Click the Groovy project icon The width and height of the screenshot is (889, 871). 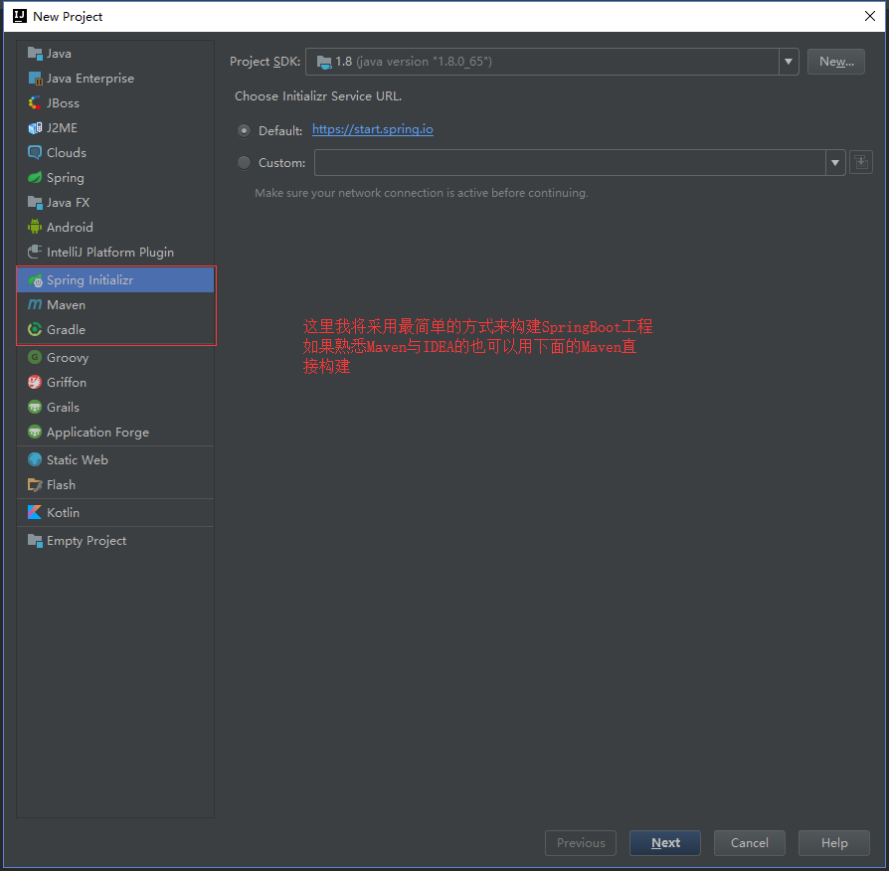point(36,358)
